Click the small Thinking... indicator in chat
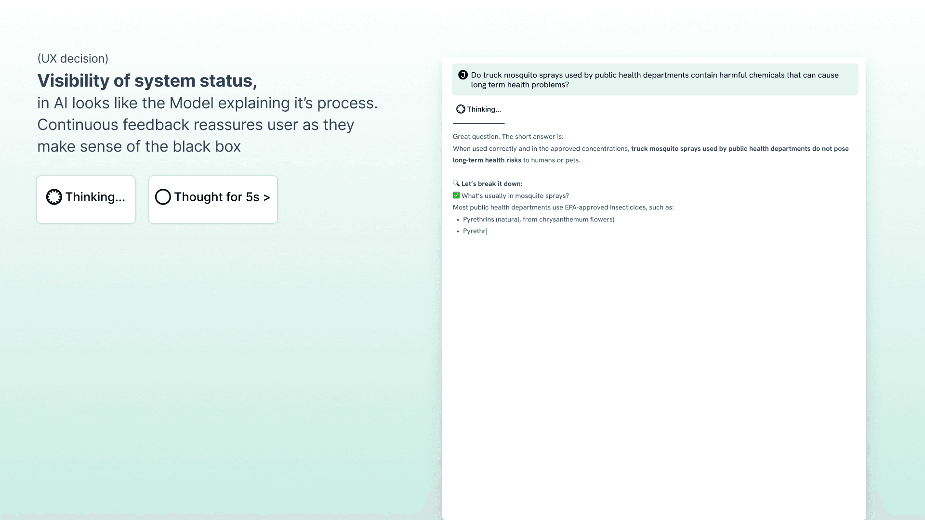This screenshot has height=520, width=925. 479,109
